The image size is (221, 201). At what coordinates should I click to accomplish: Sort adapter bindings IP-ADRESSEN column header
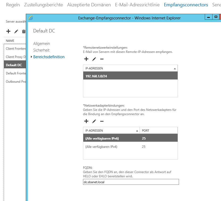coord(111,131)
